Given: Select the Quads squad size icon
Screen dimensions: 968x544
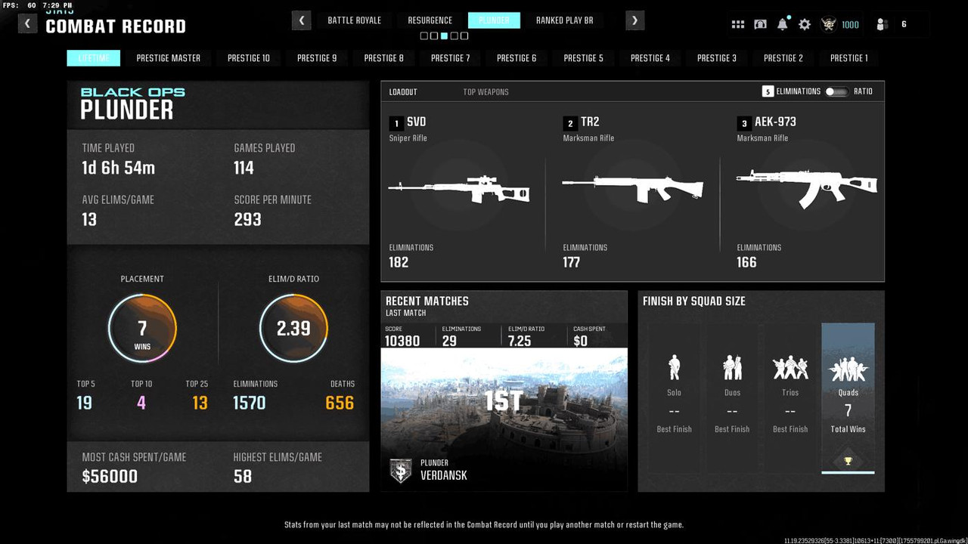Looking at the screenshot, I should coord(849,369).
